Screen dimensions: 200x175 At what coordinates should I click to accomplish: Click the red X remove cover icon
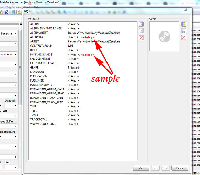[x=184, y=37]
